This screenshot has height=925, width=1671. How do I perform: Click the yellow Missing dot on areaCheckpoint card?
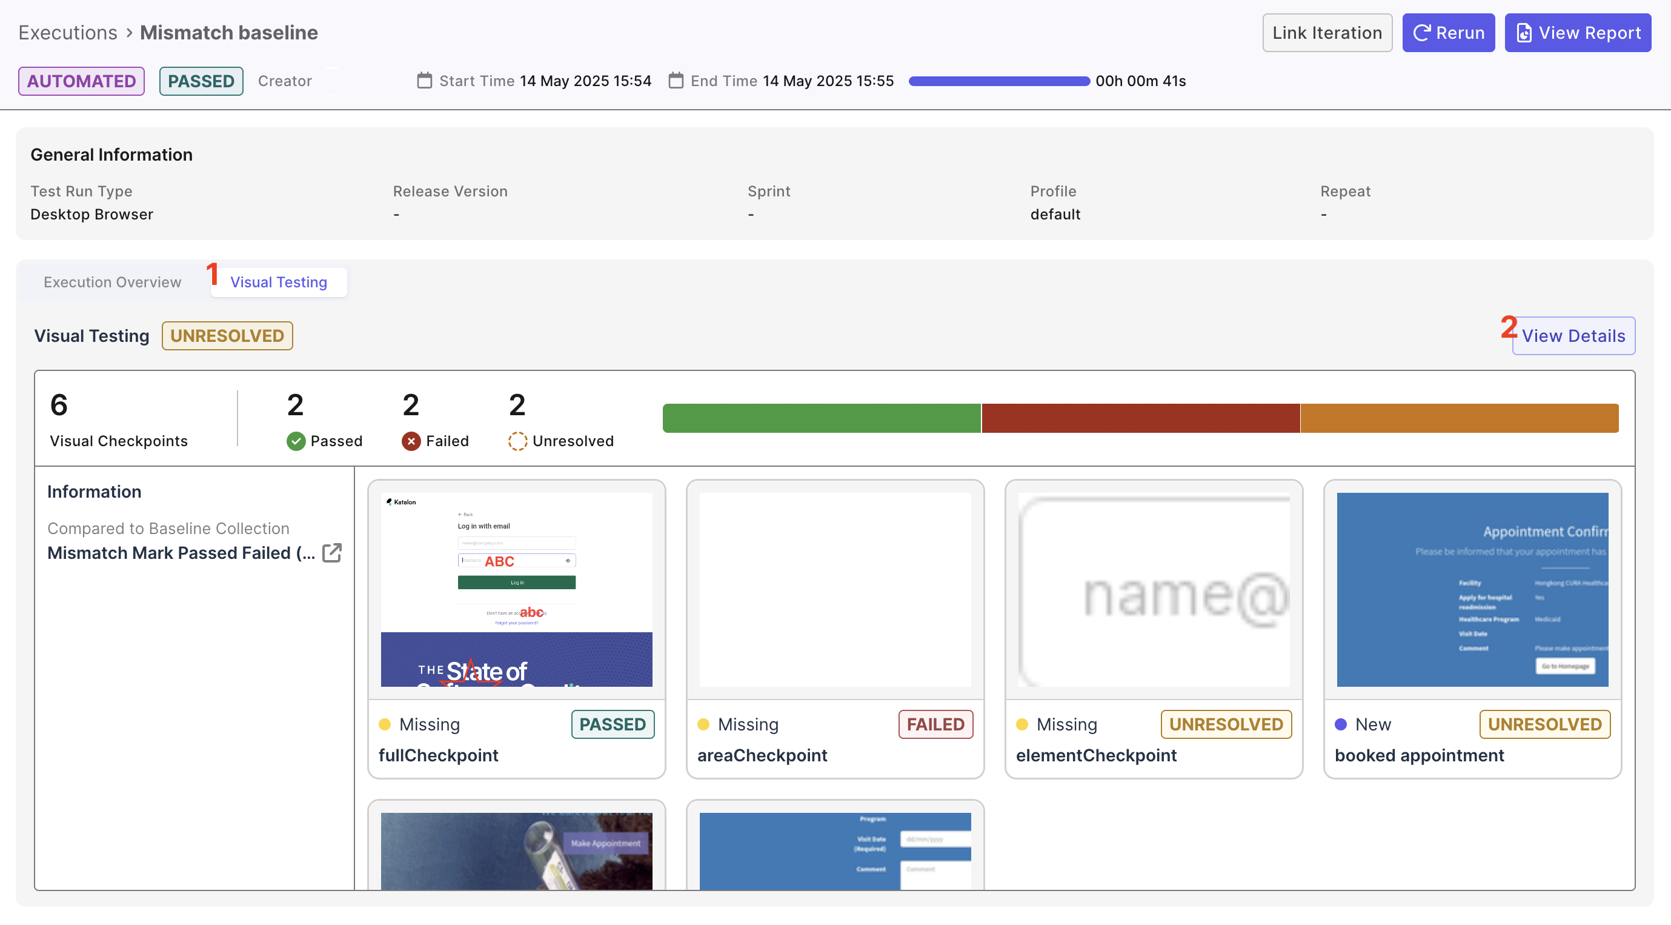(703, 724)
